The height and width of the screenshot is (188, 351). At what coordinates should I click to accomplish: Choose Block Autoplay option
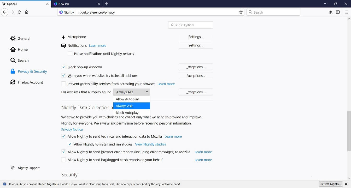click(132, 113)
